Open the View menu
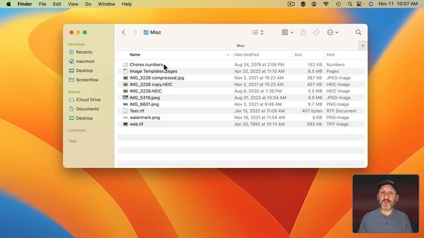 [x=73, y=4]
